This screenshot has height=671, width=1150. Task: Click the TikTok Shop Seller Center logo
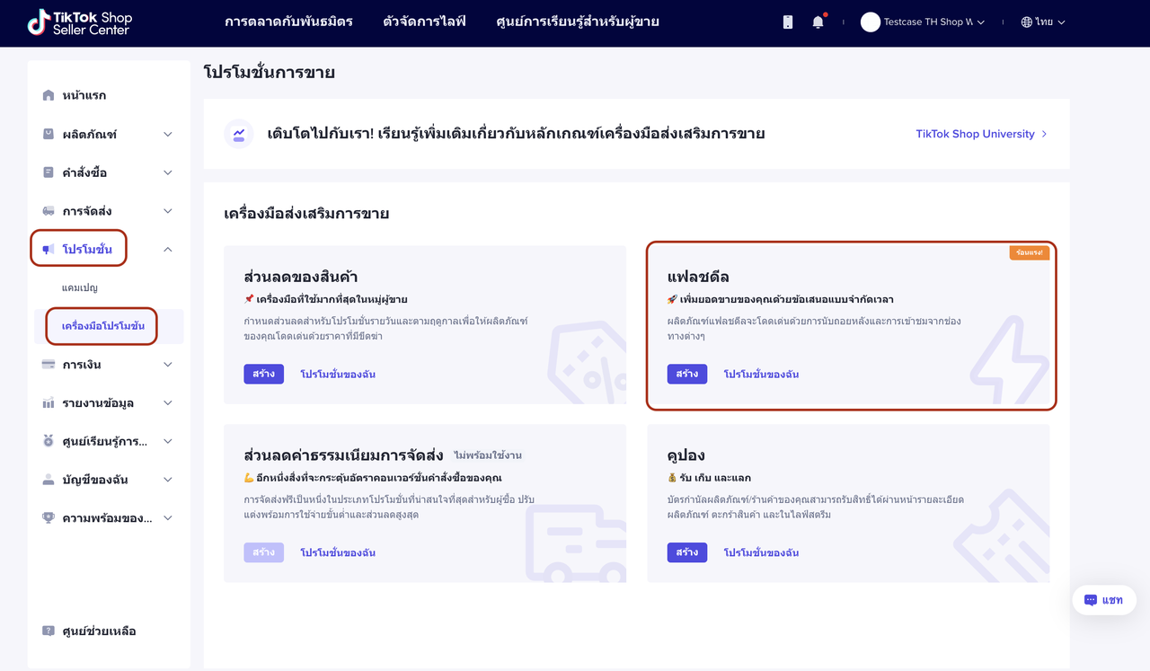(79, 22)
